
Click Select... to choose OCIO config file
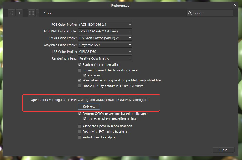[x=89, y=107]
